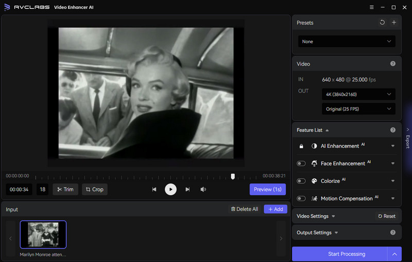
Task: Expand the Video Settings section
Action: [333, 216]
